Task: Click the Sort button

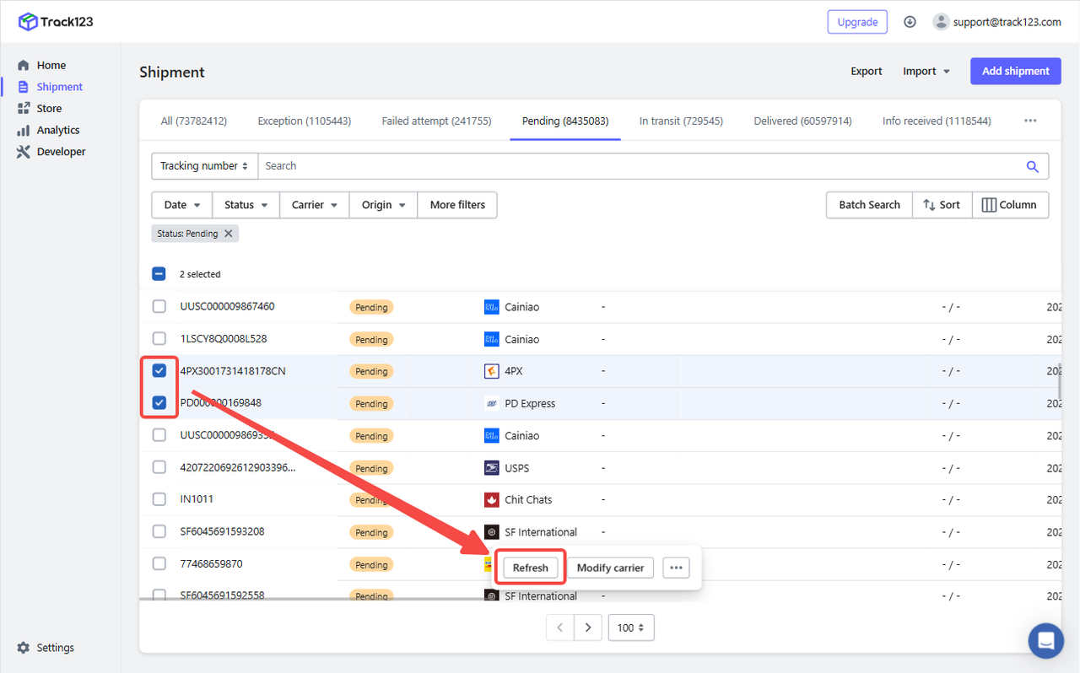Action: pyautogui.click(x=942, y=205)
